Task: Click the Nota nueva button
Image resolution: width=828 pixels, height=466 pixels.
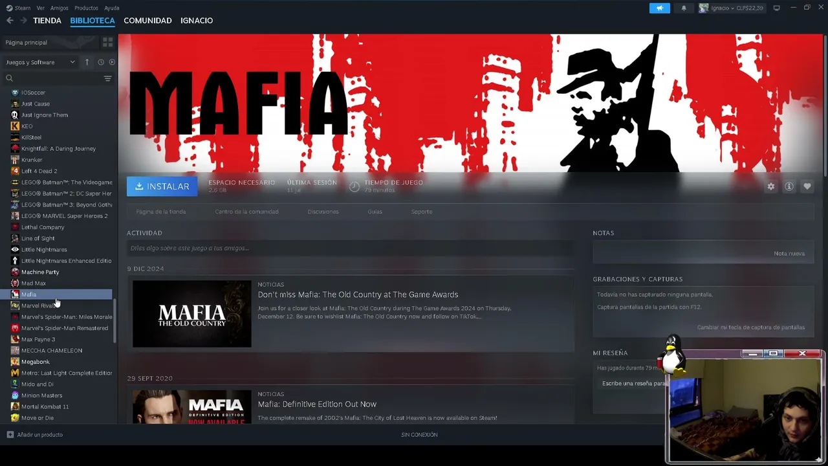Action: (789, 253)
